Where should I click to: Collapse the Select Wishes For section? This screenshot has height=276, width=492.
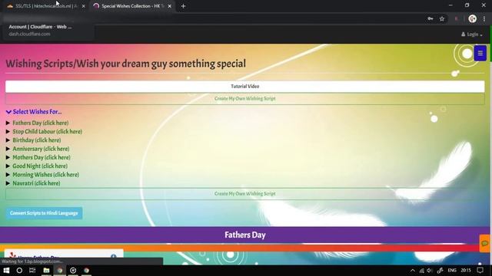pos(34,112)
